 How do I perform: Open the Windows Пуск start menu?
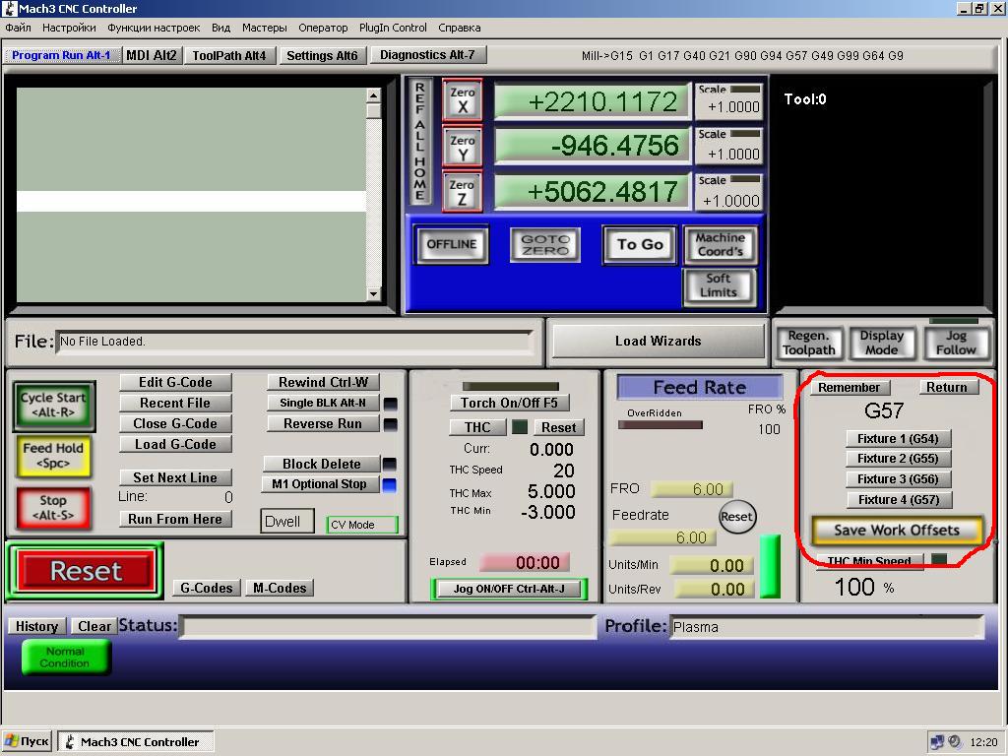[x=27, y=741]
